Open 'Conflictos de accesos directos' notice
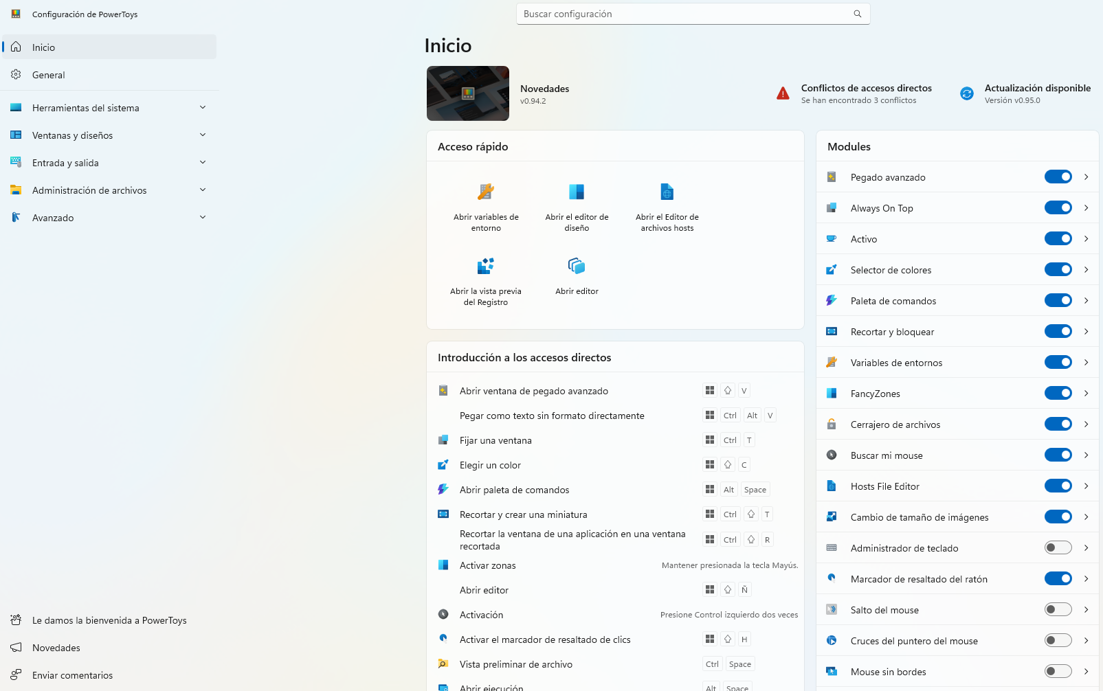This screenshot has width=1103, height=691. tap(866, 93)
